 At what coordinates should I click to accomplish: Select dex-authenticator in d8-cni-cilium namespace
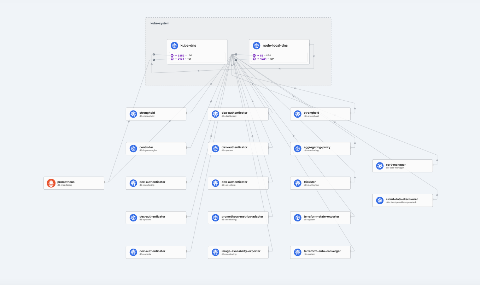click(x=238, y=183)
